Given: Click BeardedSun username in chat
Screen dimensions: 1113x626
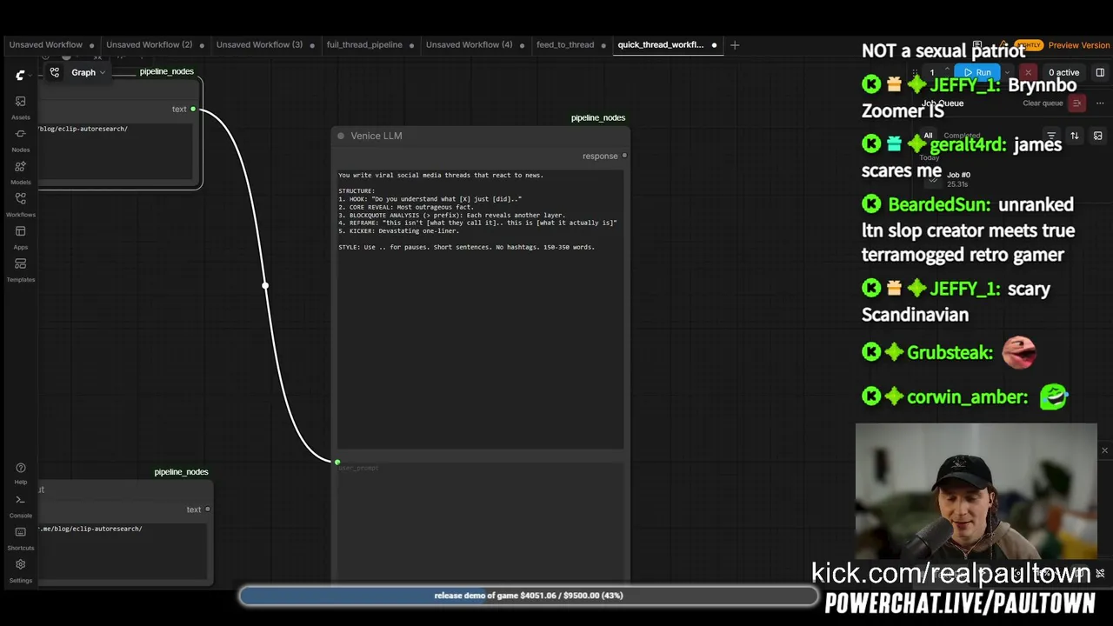Looking at the screenshot, I should [x=939, y=205].
